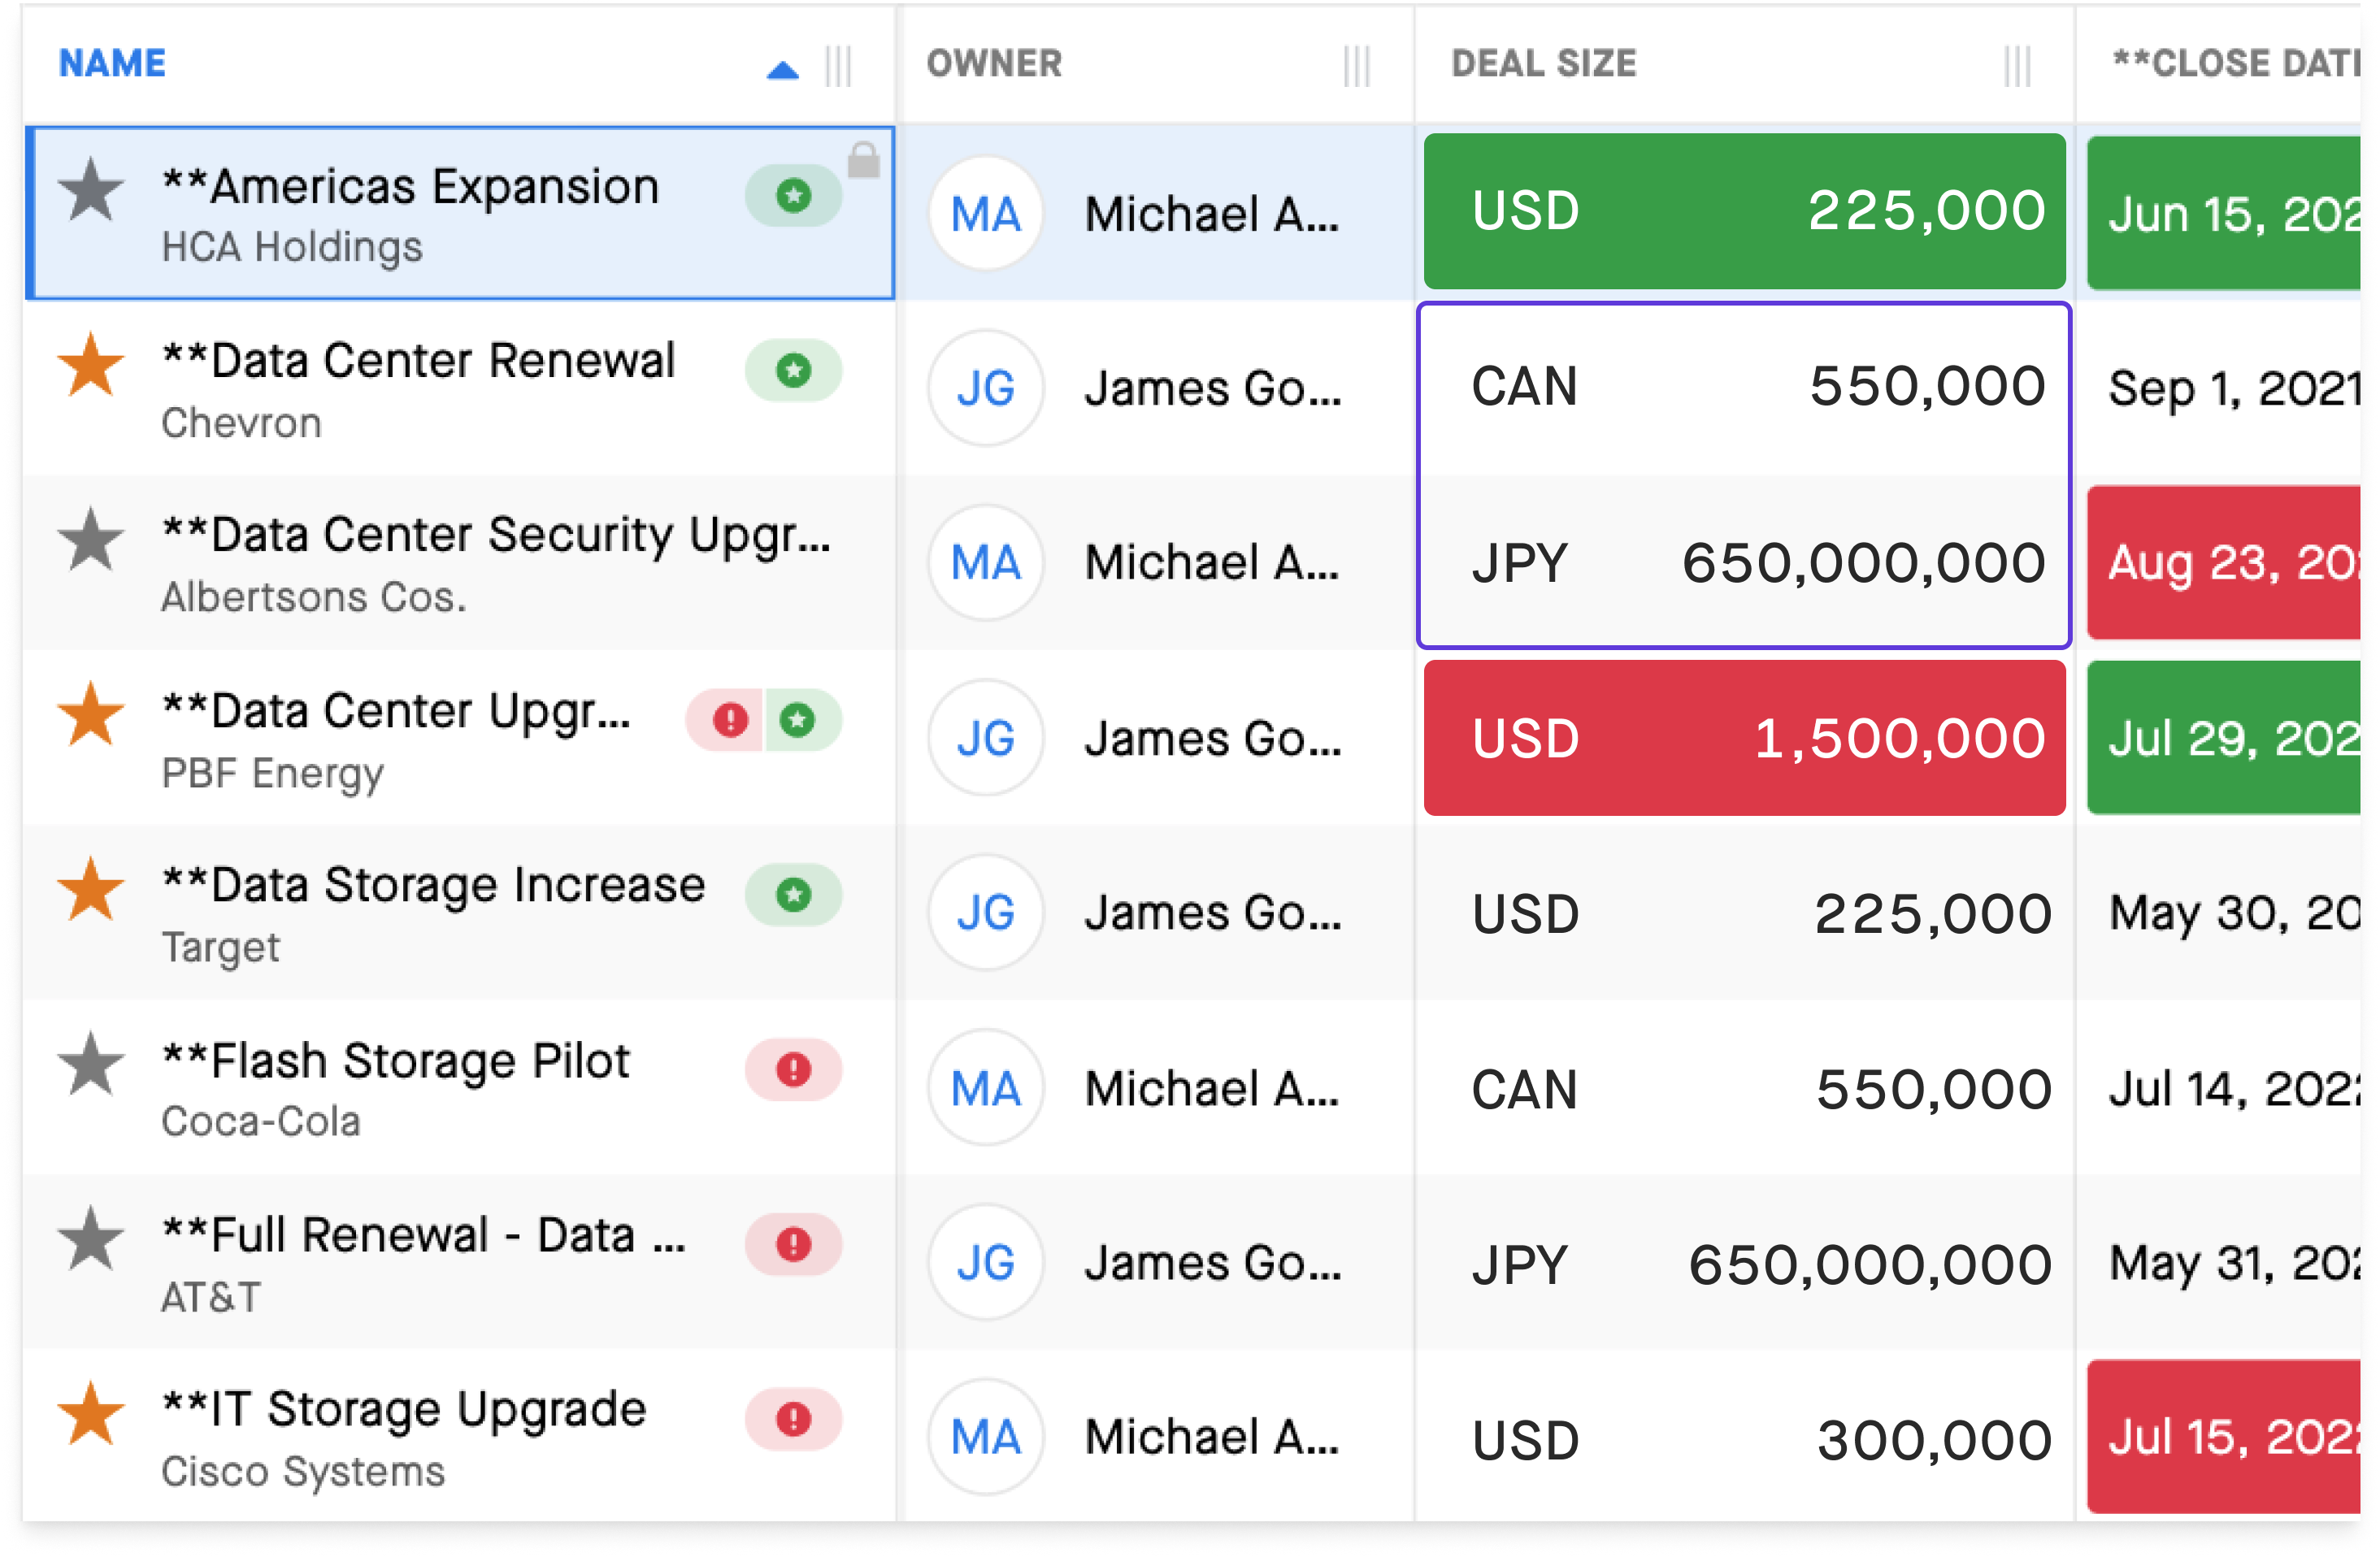Click the Name column header label
This screenshot has width=2380, height=1557.
point(112,63)
